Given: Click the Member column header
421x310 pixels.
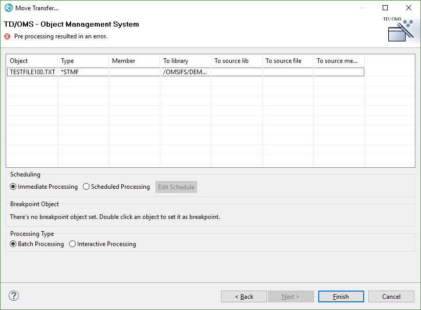Looking at the screenshot, I should (134, 61).
